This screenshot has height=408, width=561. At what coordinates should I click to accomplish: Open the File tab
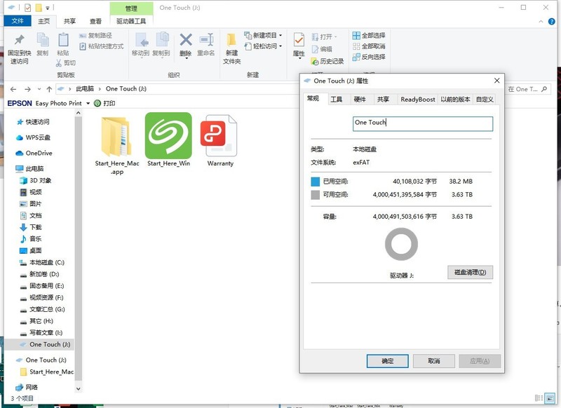[x=18, y=21]
